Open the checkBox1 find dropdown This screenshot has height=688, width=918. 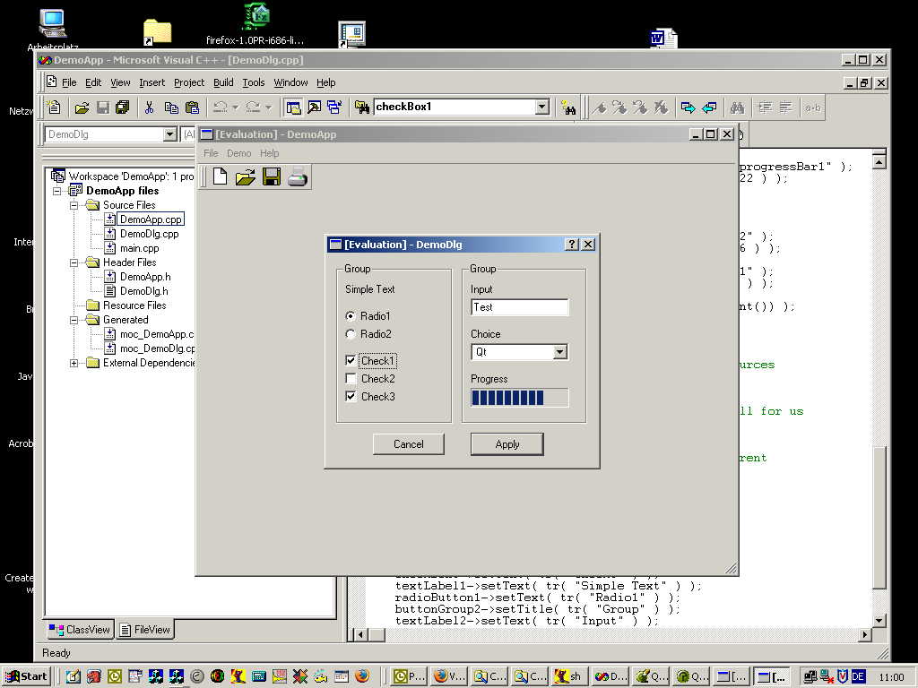541,107
